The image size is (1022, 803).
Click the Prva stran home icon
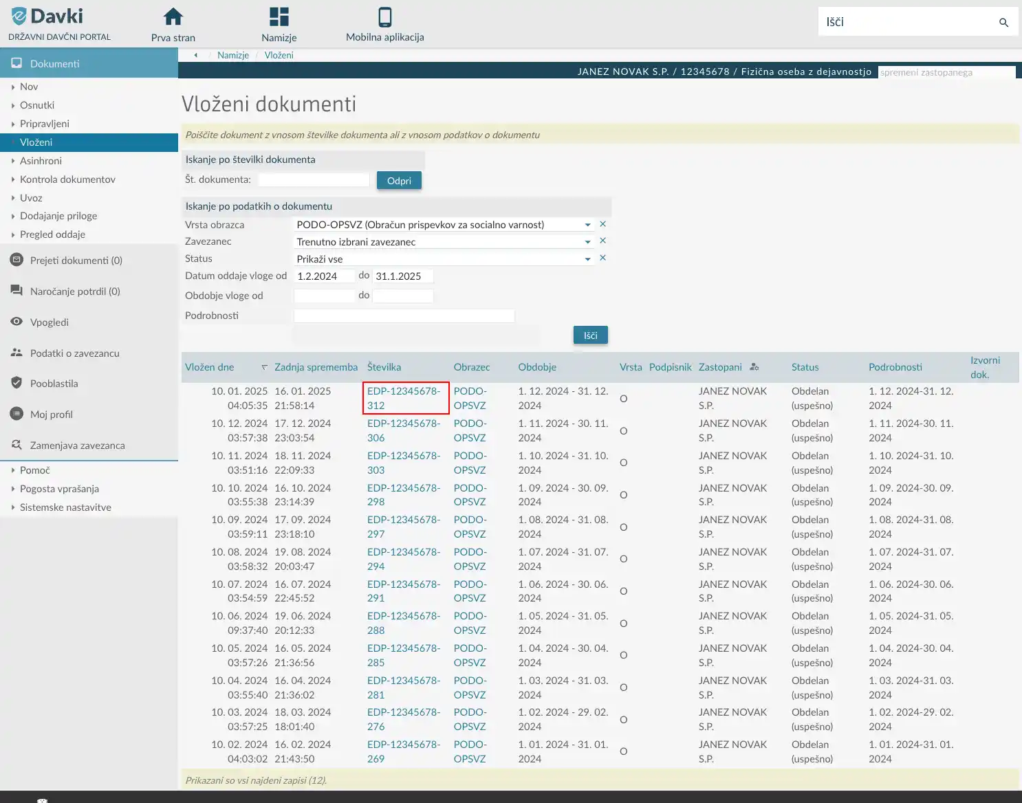[173, 16]
